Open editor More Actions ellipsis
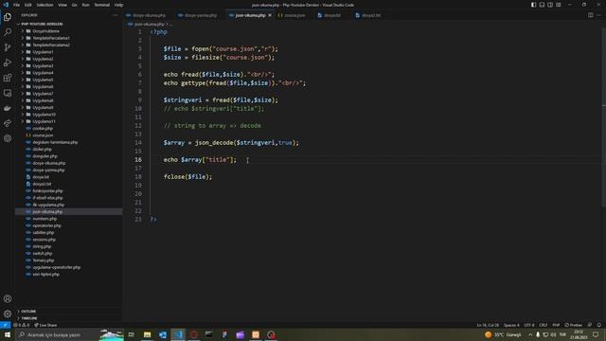 [599, 15]
